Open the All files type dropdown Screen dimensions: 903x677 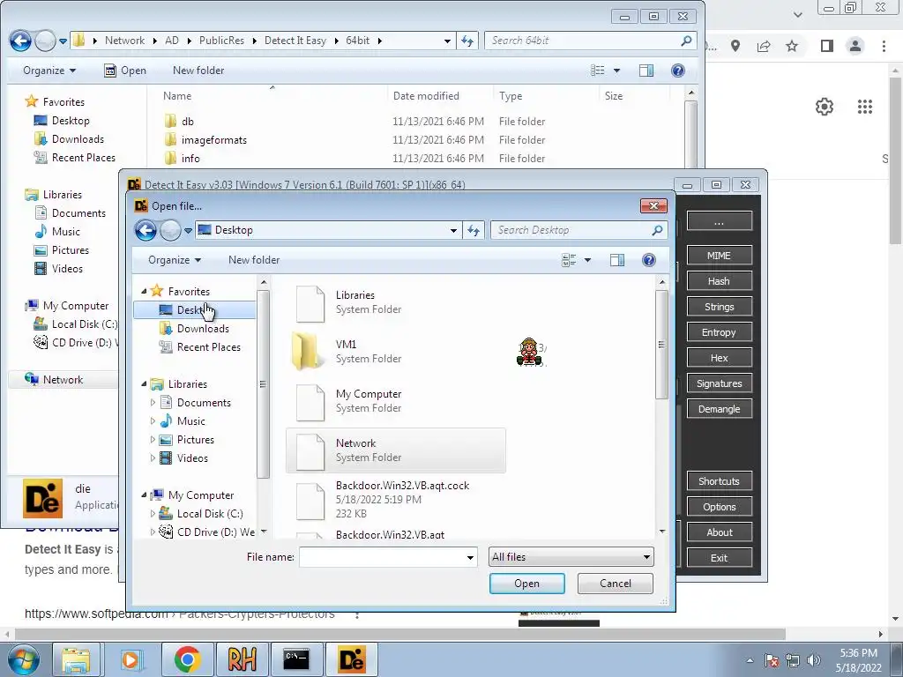(571, 557)
